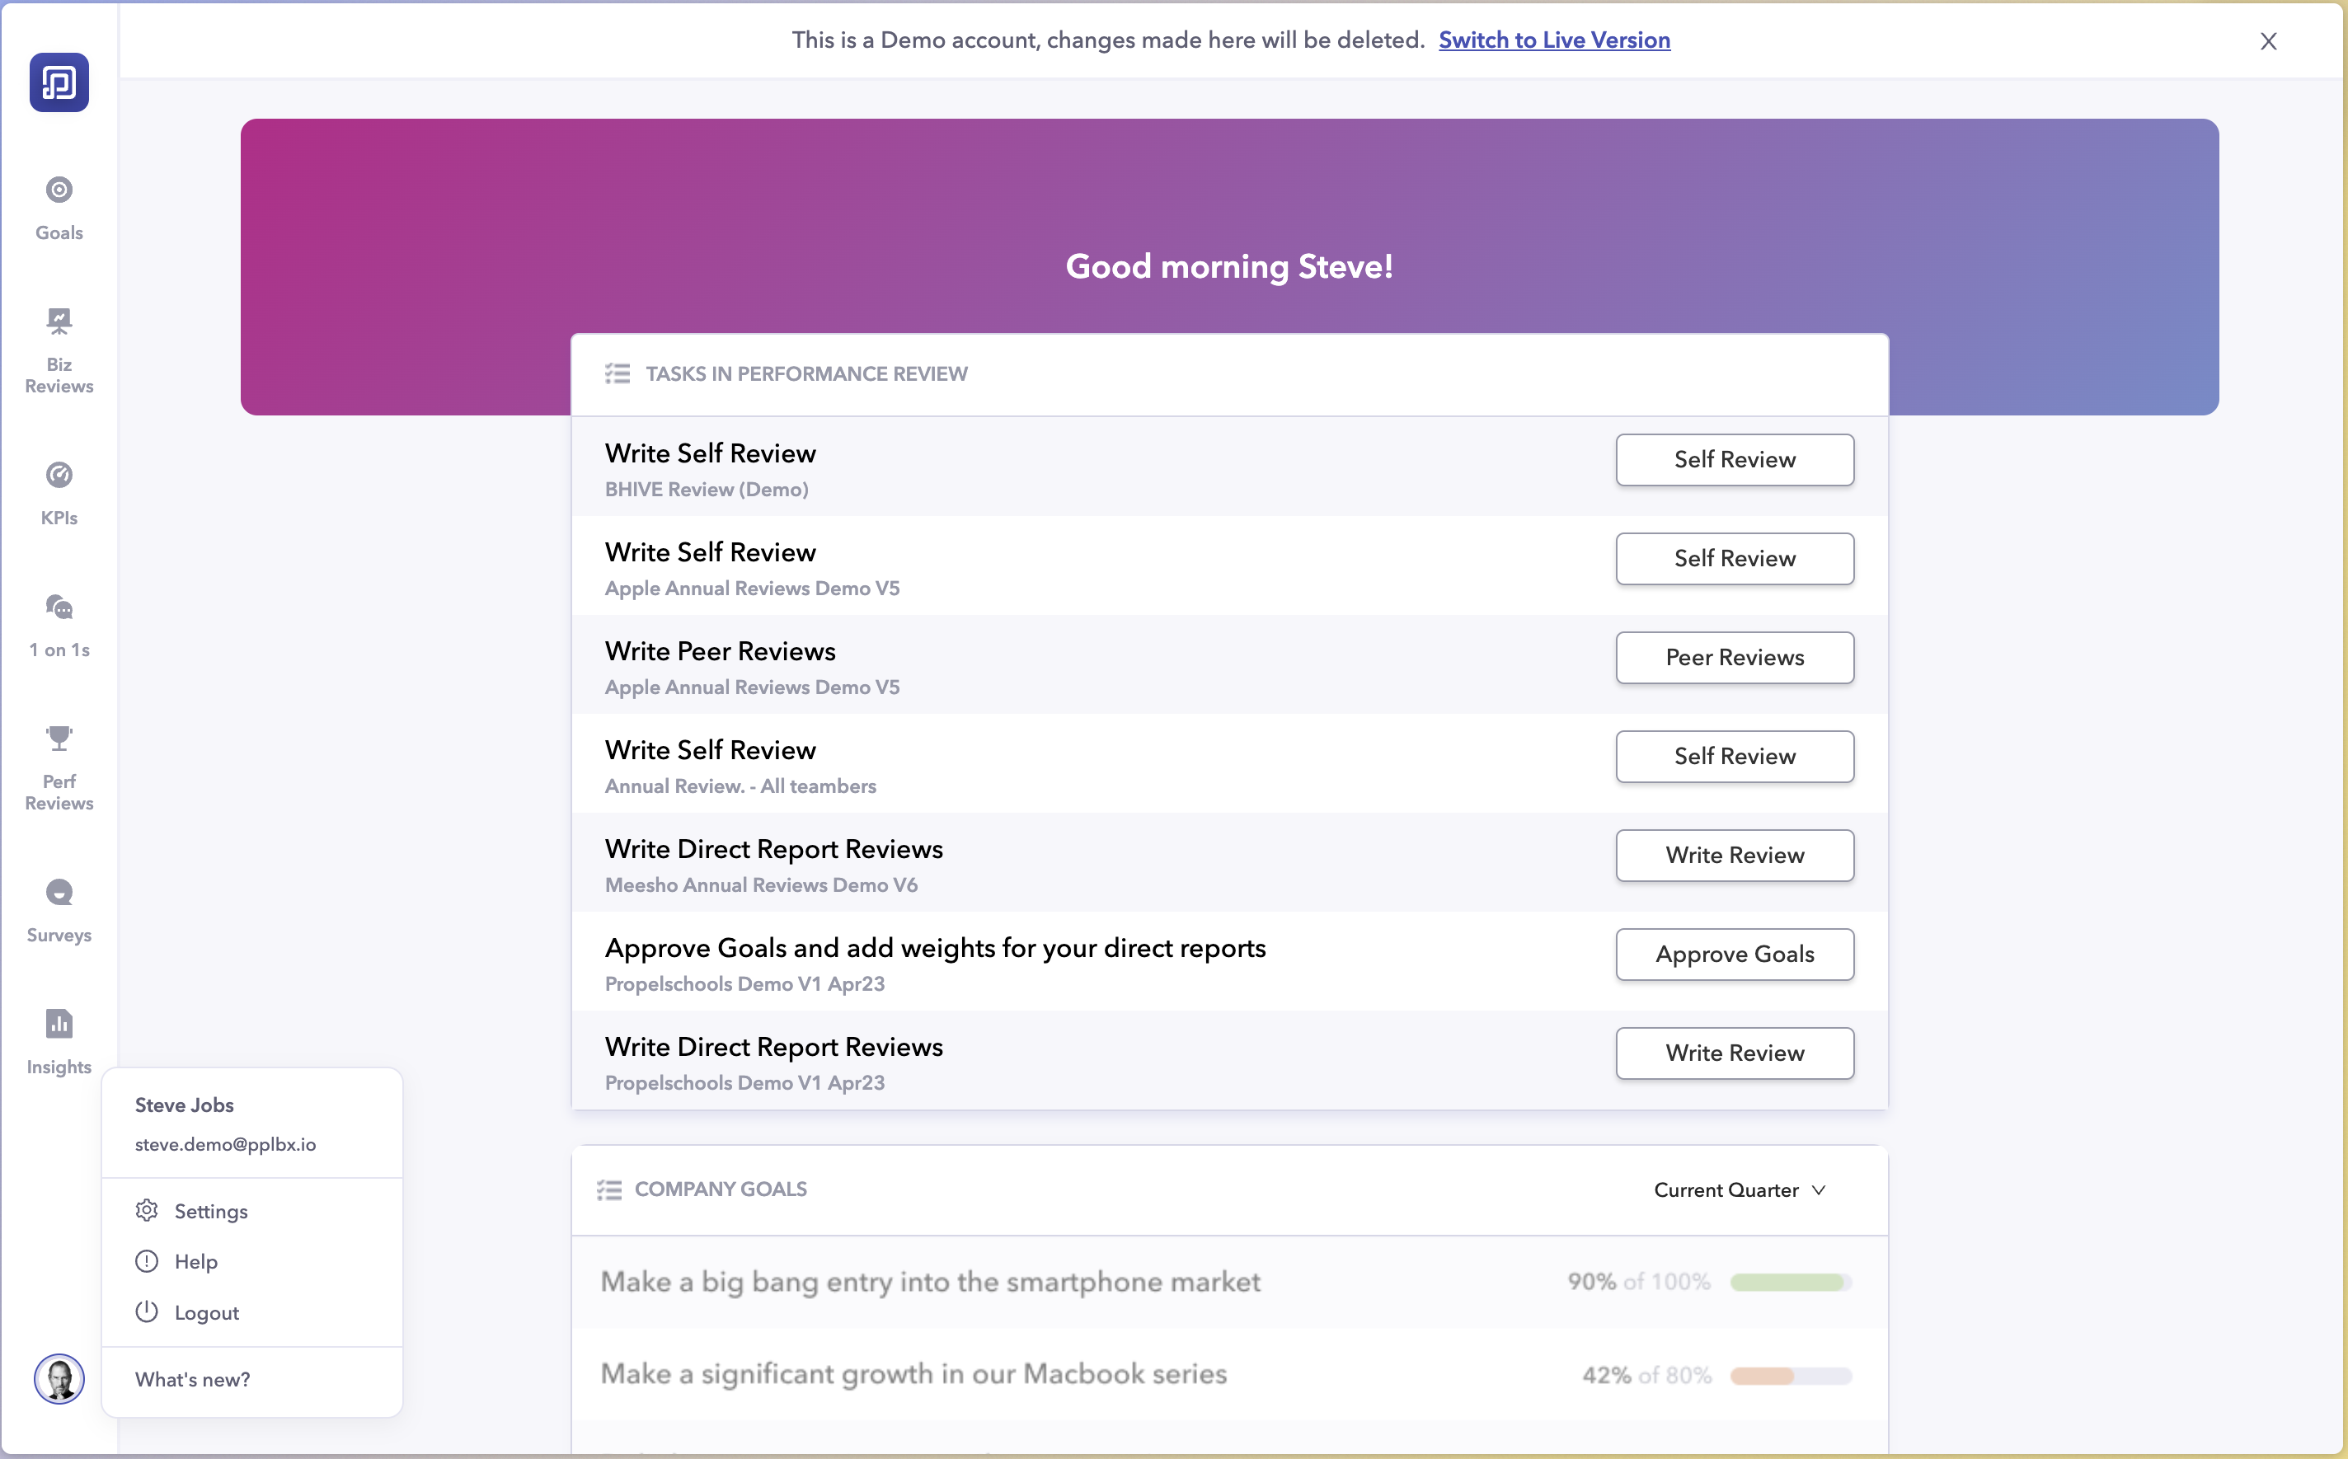
Task: Open the Perf Reviews trophy icon
Action: [x=59, y=739]
